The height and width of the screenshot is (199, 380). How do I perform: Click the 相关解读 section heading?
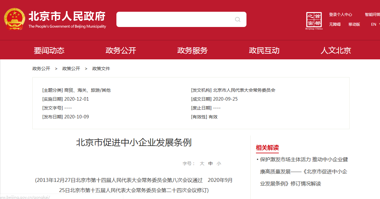pos(267,148)
